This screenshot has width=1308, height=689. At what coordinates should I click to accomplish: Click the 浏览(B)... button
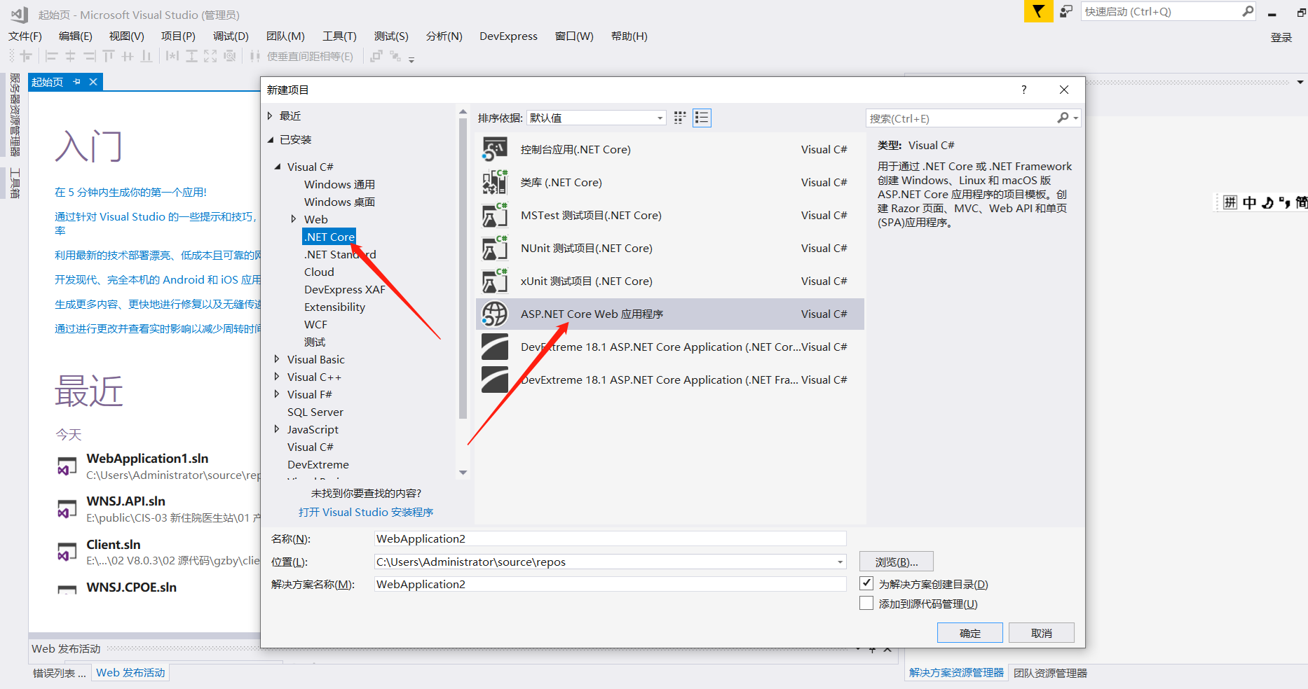point(897,562)
